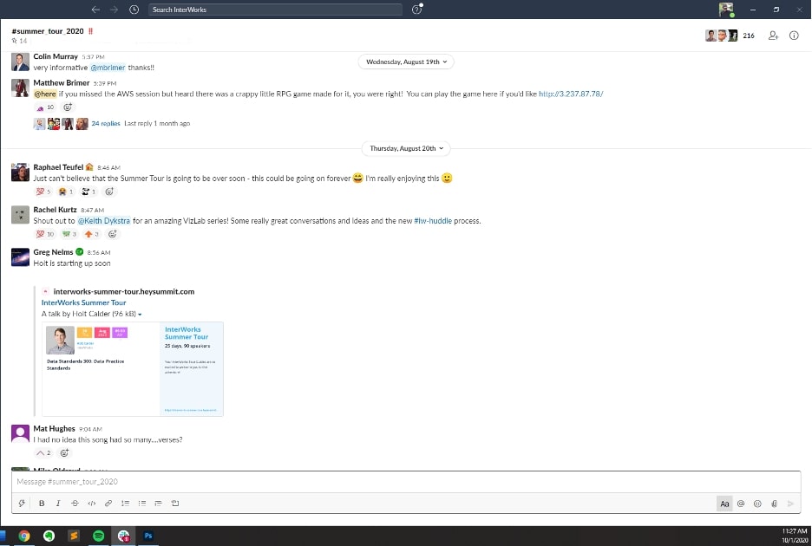Image resolution: width=812 pixels, height=546 pixels.
Task: Attach a file with the paperclip icon
Action: 774,504
